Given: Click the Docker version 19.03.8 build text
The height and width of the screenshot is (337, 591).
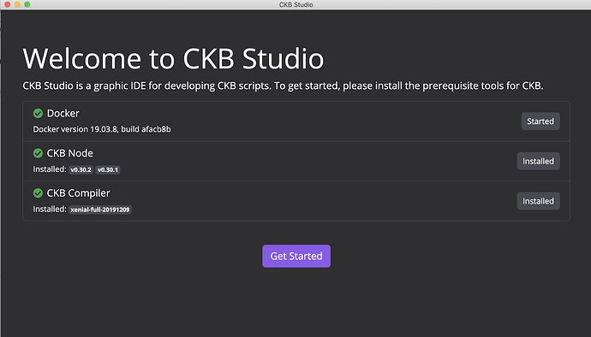Looking at the screenshot, I should pyautogui.click(x=102, y=129).
